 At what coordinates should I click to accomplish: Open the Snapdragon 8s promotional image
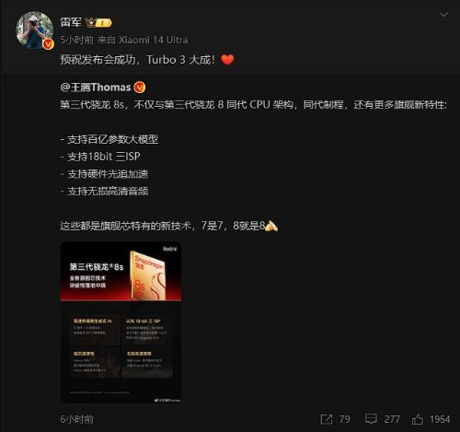pyautogui.click(x=121, y=322)
